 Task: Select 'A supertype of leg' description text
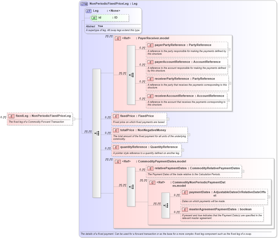(x=113, y=30)
